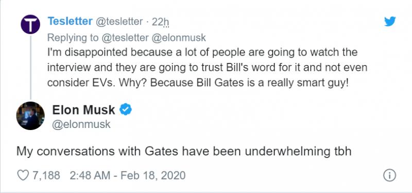Viewport: 412px width, 193px height.
Task: Click the info circle icon
Action: (x=390, y=175)
